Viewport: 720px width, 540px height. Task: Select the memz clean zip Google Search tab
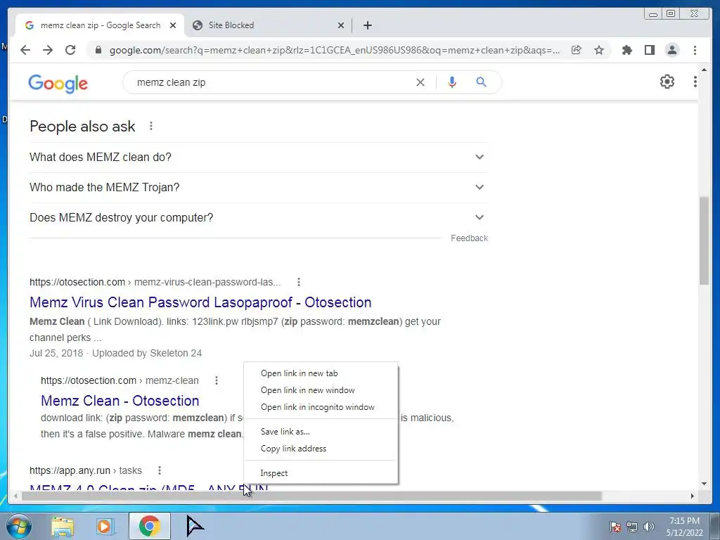coord(100,25)
